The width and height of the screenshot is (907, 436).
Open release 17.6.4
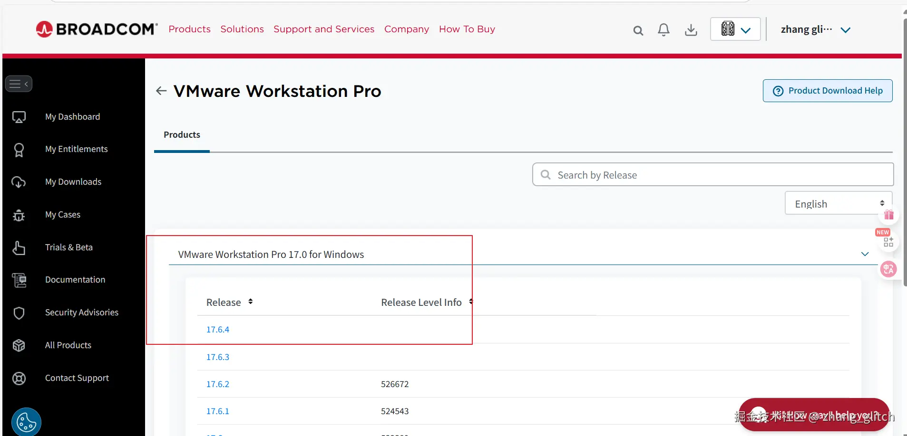218,330
